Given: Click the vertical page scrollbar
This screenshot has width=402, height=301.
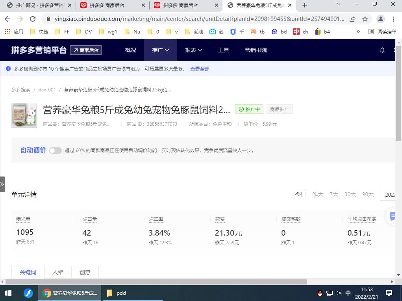Looking at the screenshot, I should (x=398, y=93).
